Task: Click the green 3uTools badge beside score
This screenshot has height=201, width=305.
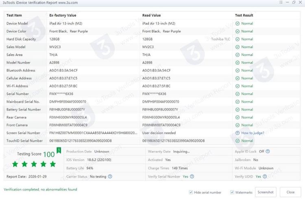Action: pos(59,150)
